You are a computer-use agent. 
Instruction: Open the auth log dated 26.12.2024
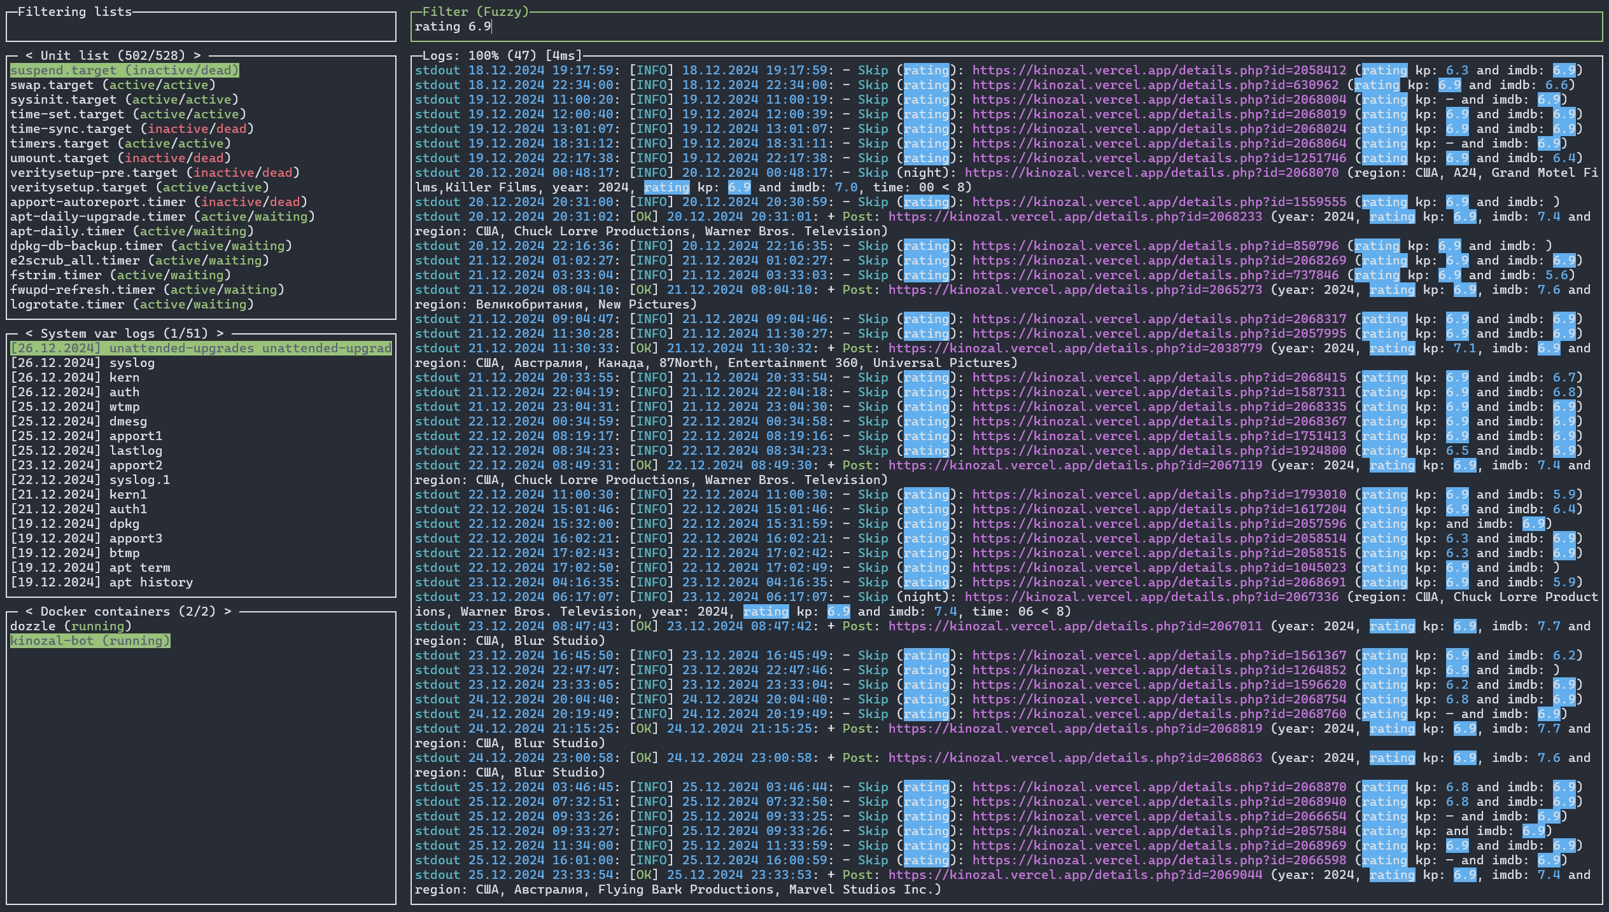point(75,392)
